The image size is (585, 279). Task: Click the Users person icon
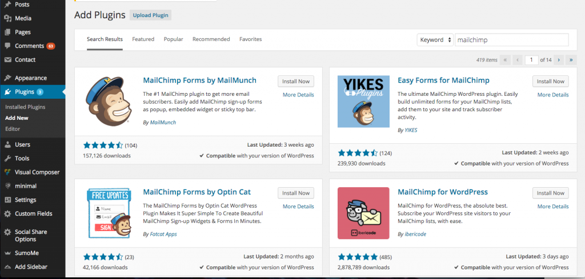click(7, 144)
